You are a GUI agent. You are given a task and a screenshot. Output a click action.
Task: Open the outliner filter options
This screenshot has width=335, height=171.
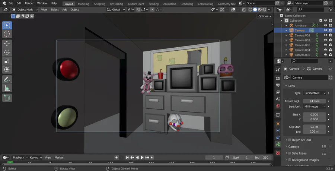[x=331, y=10]
